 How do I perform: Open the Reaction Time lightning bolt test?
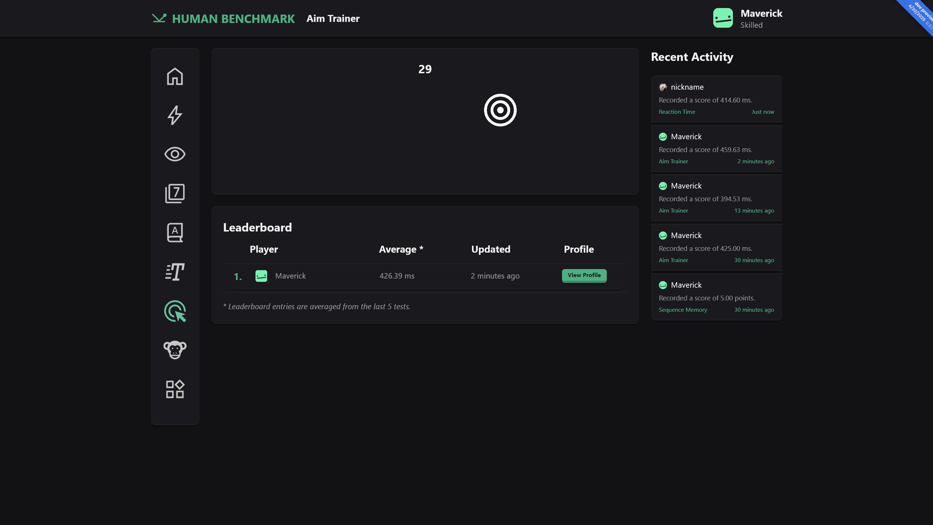coord(175,115)
